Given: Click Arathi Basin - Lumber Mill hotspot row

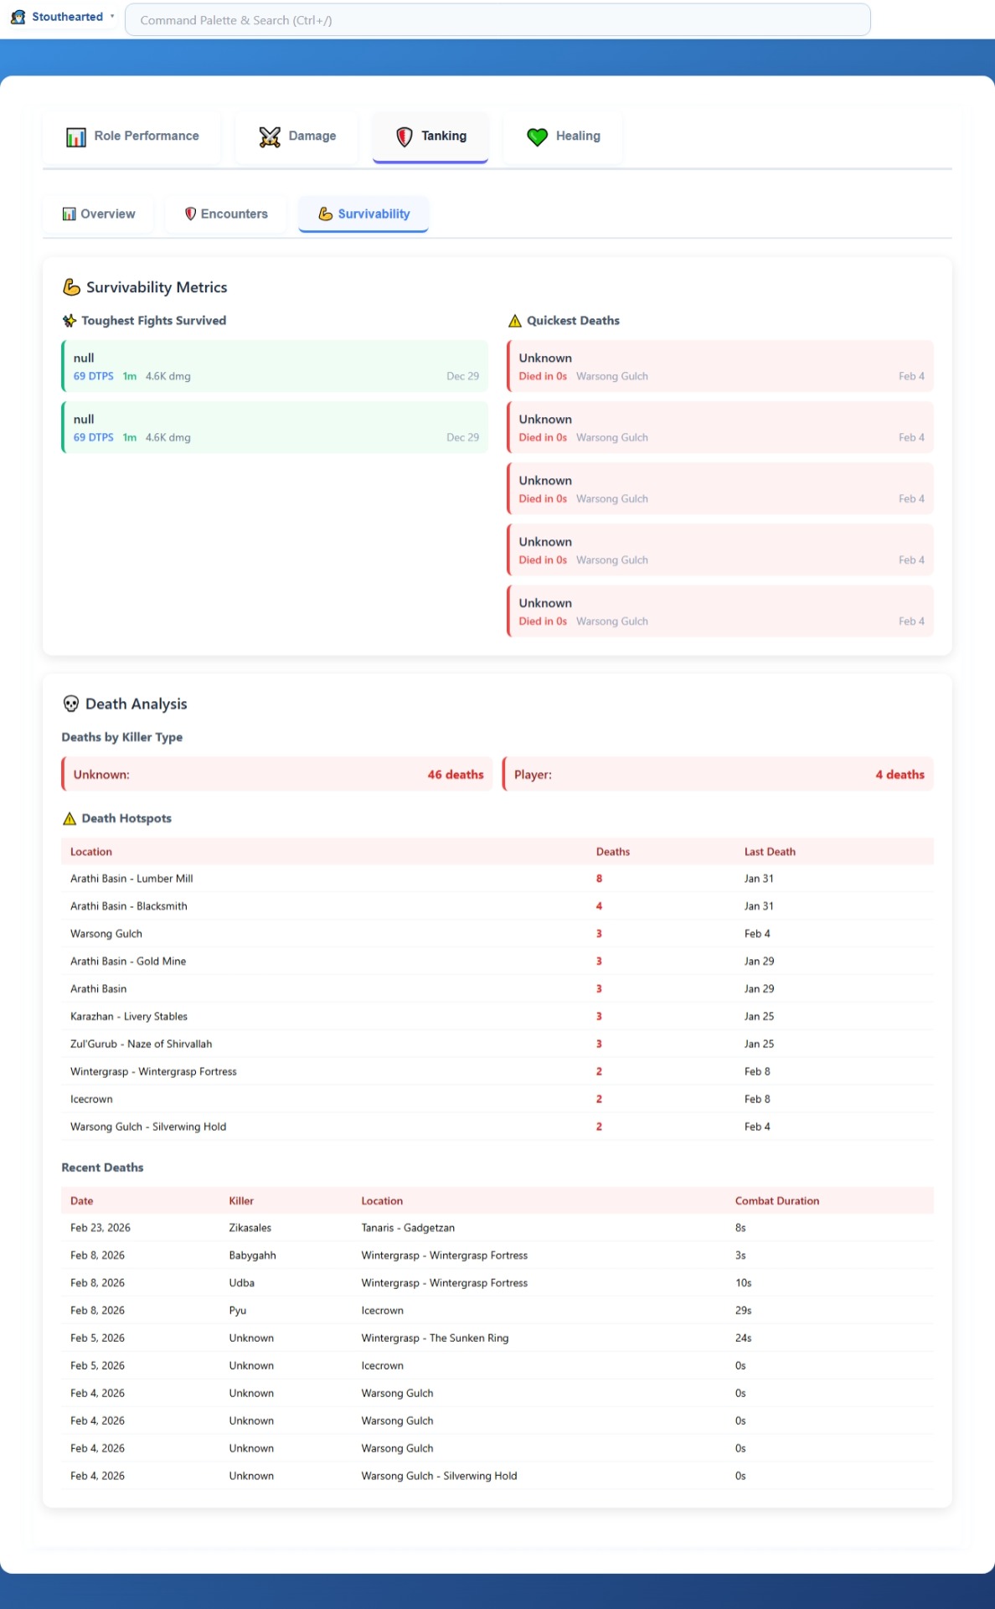Looking at the screenshot, I should [497, 879].
